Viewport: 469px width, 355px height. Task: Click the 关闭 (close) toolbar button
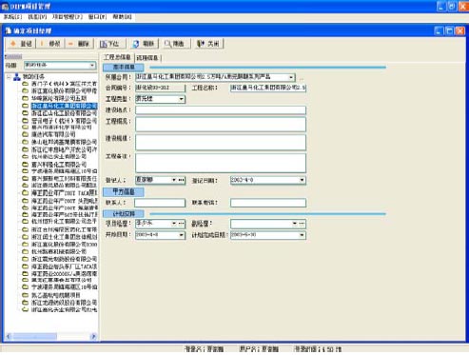208,44
